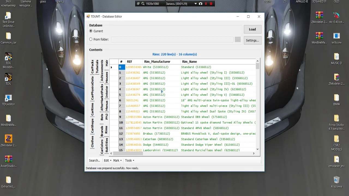Click the horizontal scrollbar of the table
The image size is (349, 196).
[128, 153]
